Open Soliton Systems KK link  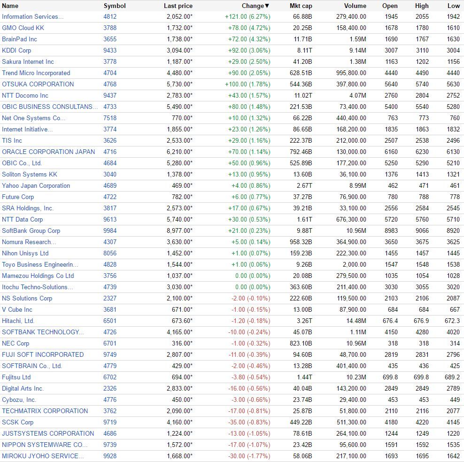(x=29, y=175)
